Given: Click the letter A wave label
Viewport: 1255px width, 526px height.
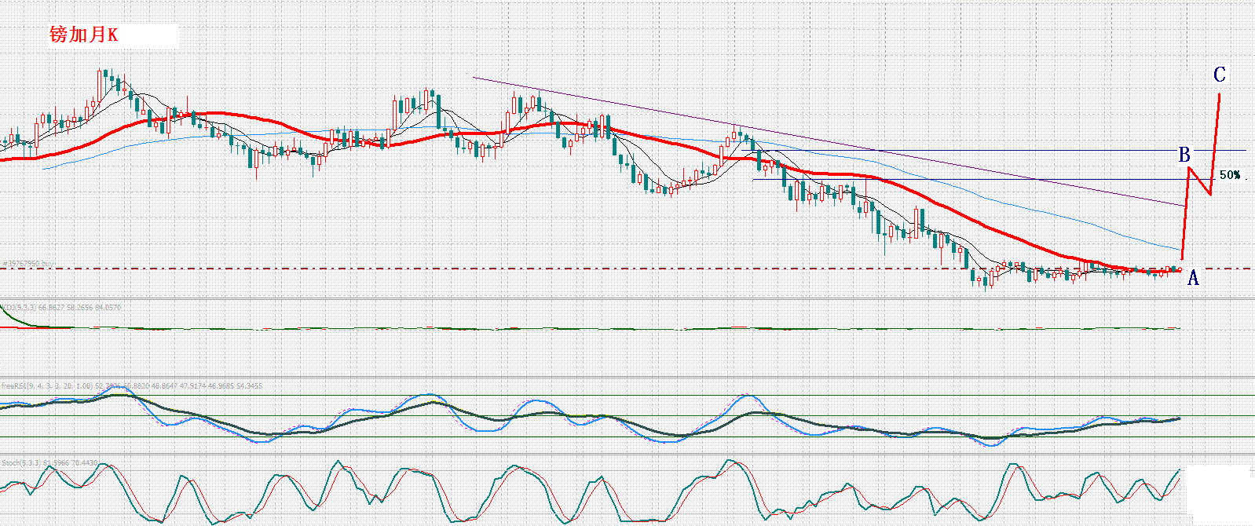Looking at the screenshot, I should pyautogui.click(x=1193, y=278).
